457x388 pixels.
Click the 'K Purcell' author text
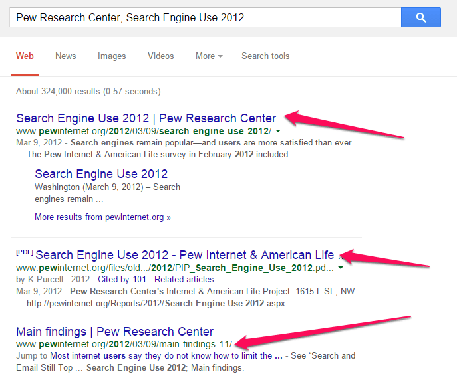click(39, 279)
